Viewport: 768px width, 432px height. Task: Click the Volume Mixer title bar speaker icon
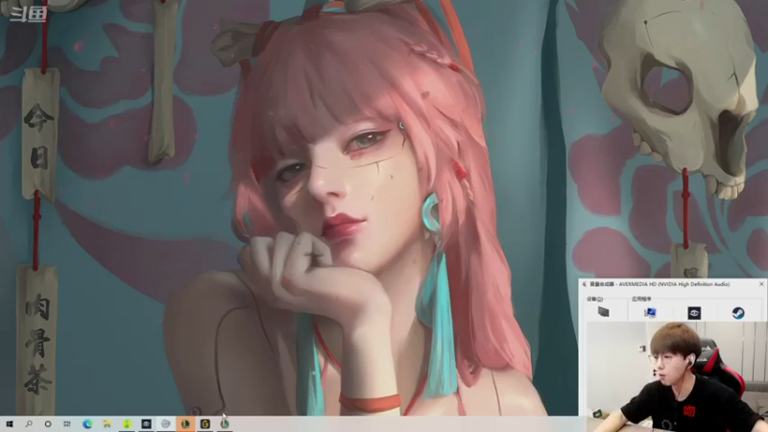[x=585, y=284]
